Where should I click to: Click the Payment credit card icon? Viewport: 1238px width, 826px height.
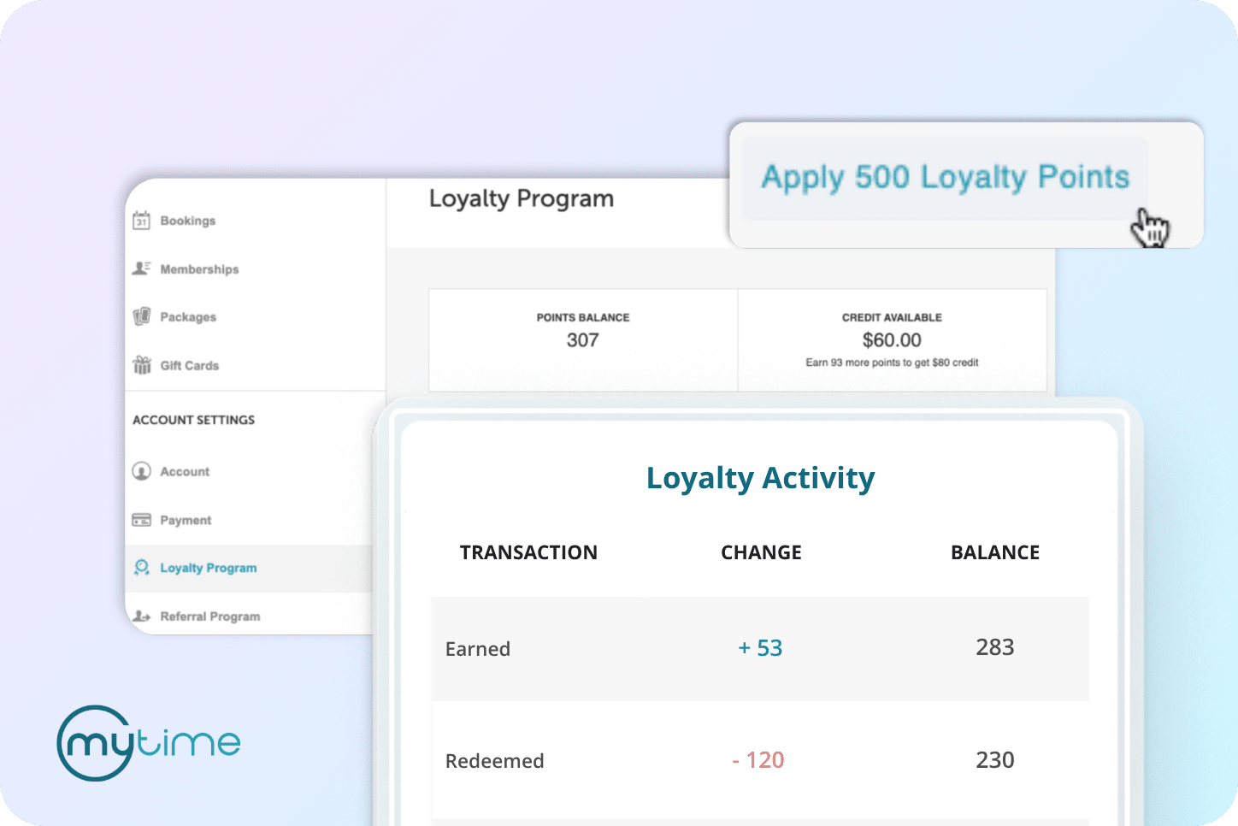click(x=142, y=520)
